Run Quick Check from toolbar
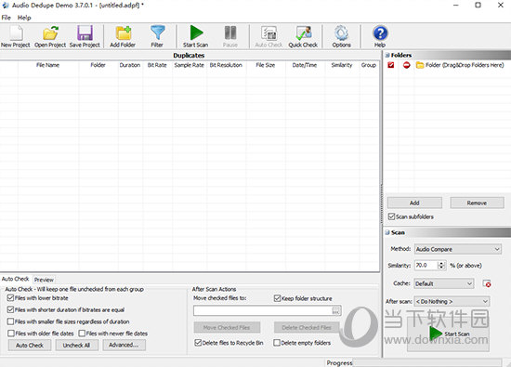 [x=303, y=36]
